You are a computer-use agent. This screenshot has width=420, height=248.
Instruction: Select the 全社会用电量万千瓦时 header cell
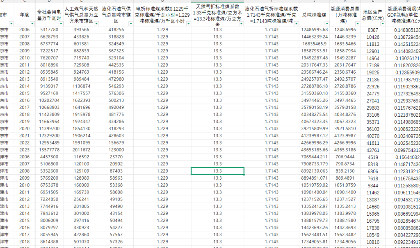(x=49, y=15)
